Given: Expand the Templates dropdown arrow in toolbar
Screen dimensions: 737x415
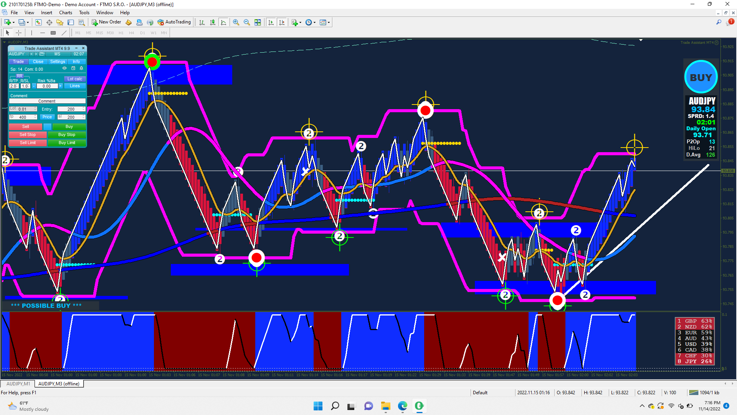Looking at the screenshot, I should pyautogui.click(x=329, y=22).
